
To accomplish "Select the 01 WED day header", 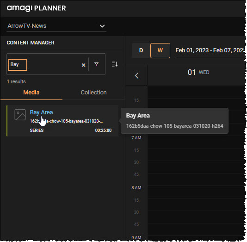I will click(x=198, y=73).
